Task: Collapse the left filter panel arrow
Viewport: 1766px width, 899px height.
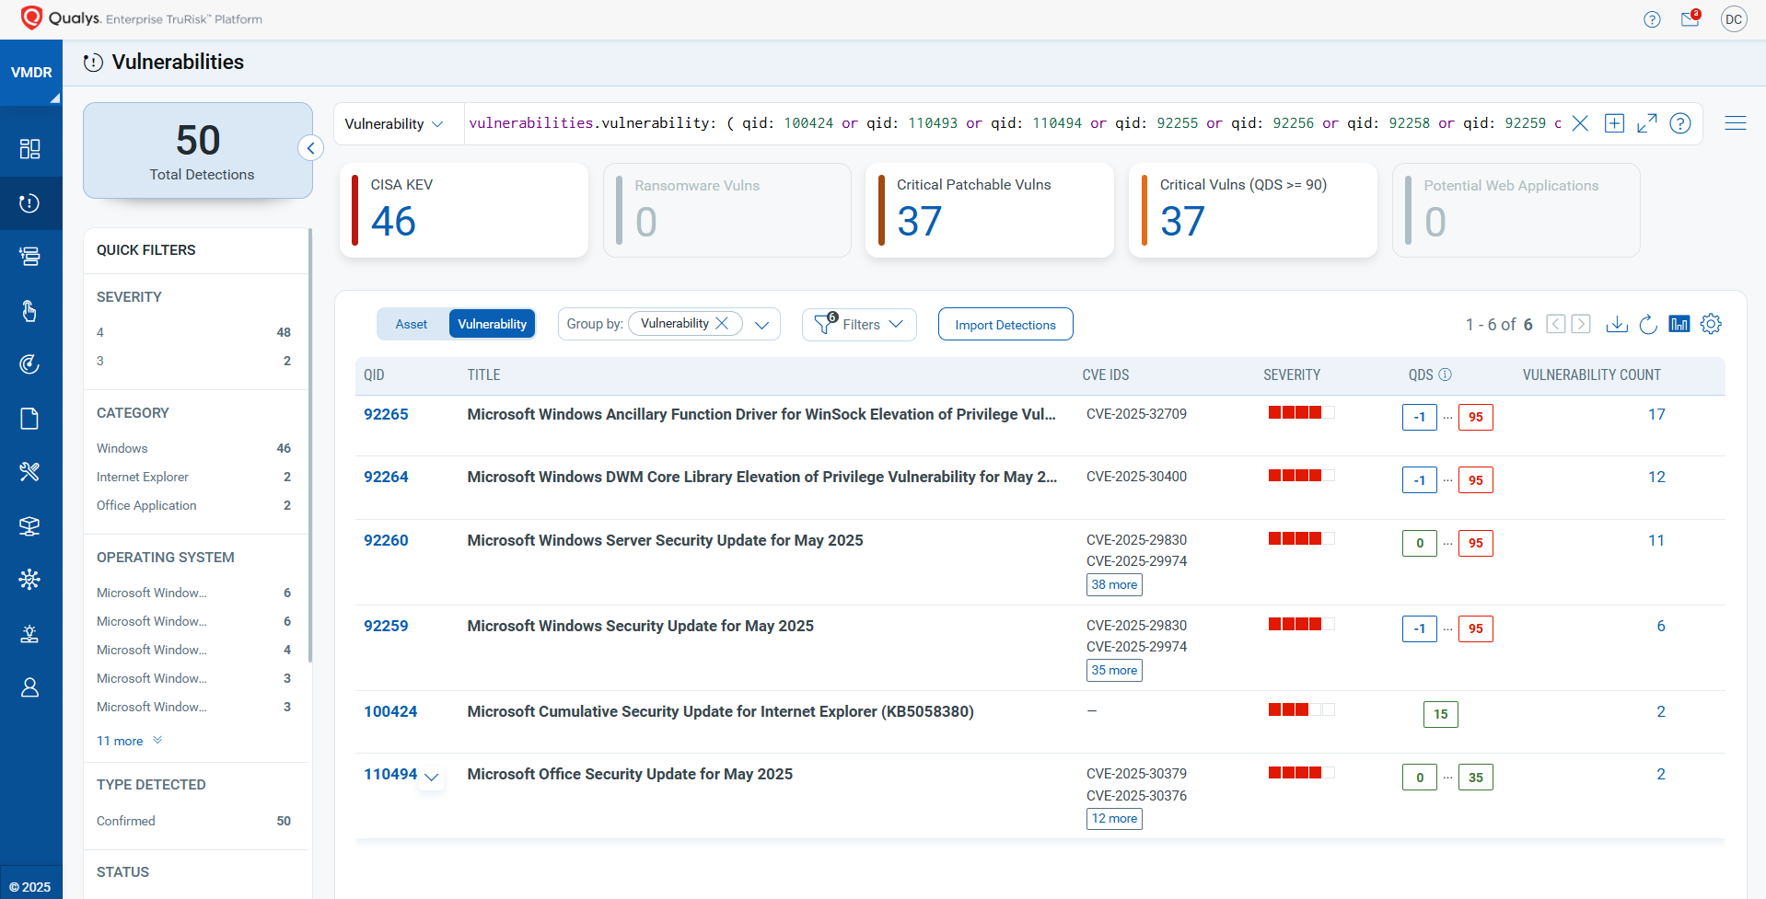Action: 311,148
